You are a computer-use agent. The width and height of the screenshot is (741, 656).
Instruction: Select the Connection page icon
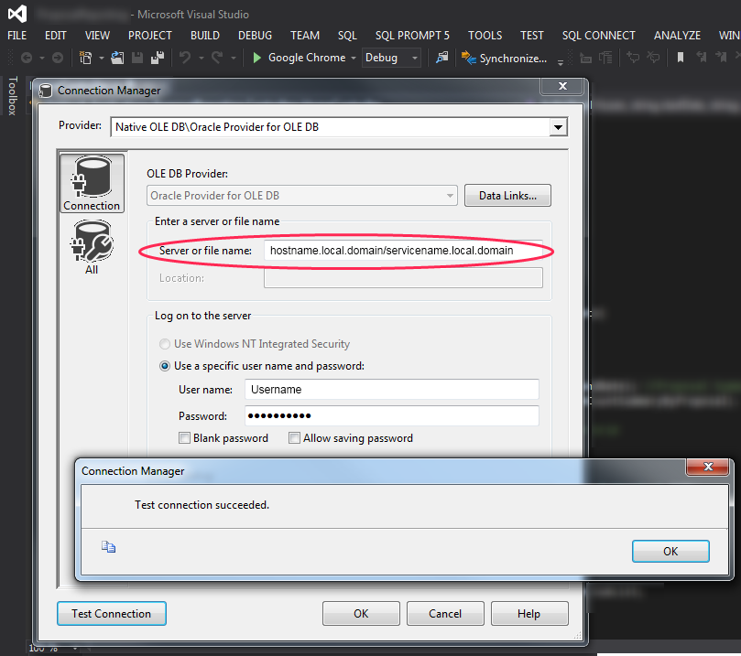coord(92,182)
